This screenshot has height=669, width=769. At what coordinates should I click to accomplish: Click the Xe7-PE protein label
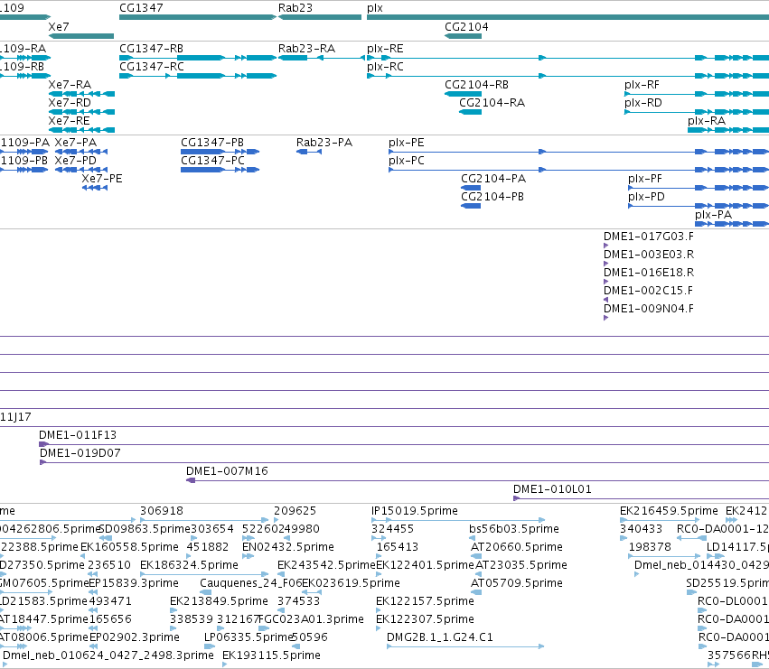(102, 179)
